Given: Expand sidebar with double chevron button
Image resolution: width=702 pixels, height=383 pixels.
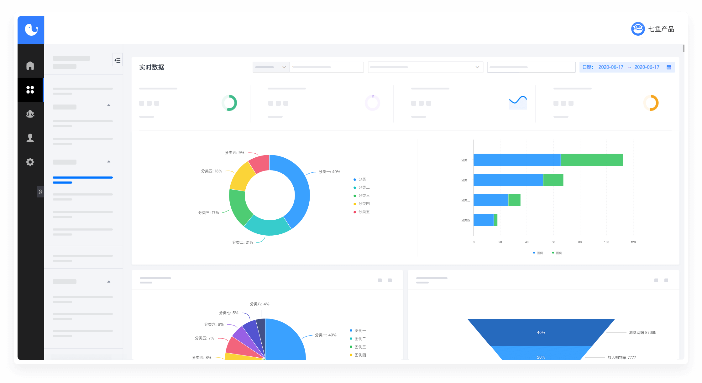Looking at the screenshot, I should (40, 192).
